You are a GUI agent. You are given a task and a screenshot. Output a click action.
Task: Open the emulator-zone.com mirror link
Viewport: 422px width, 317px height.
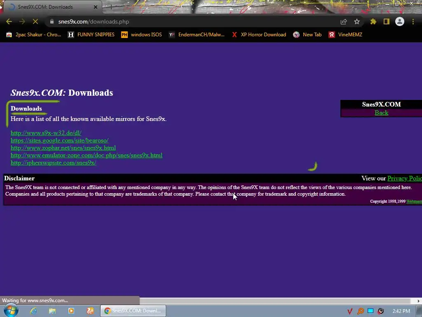(87, 155)
